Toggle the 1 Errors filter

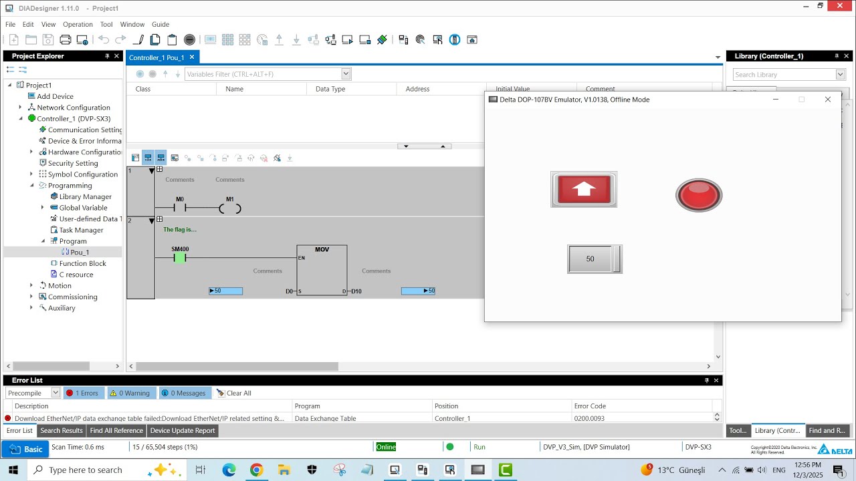83,393
